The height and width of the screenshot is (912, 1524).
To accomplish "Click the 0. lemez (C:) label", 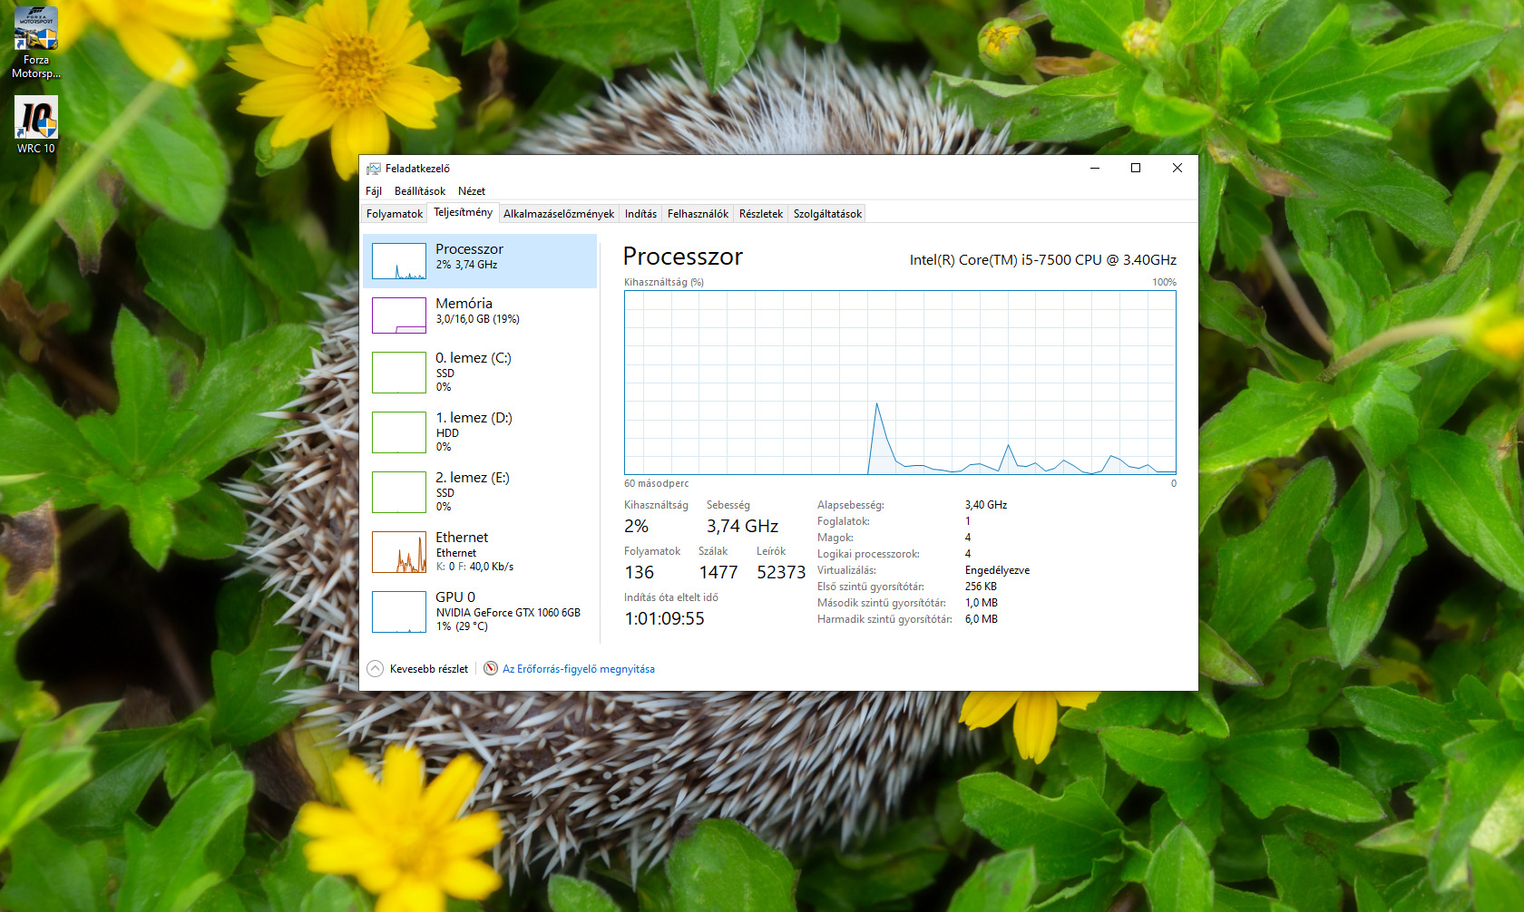I will (474, 358).
